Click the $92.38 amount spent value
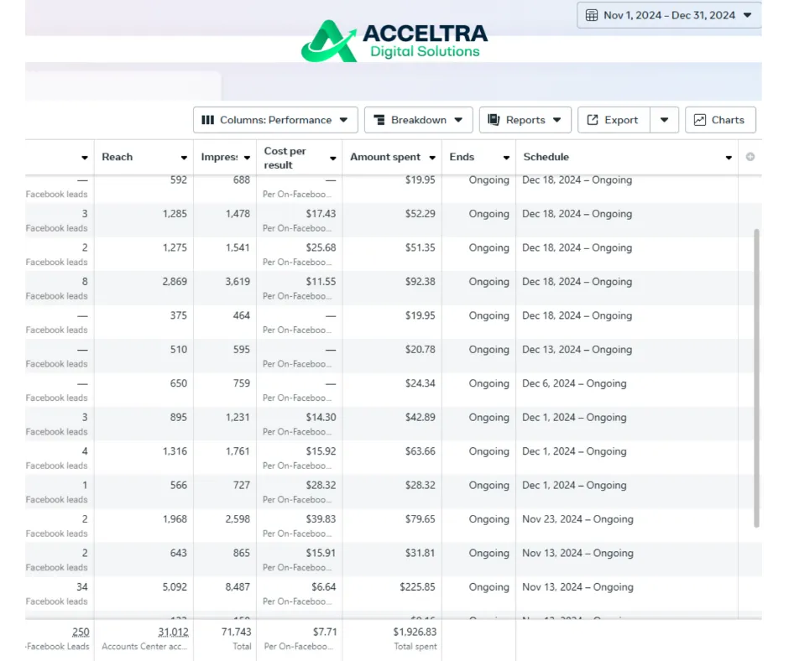789x661 pixels. click(421, 282)
